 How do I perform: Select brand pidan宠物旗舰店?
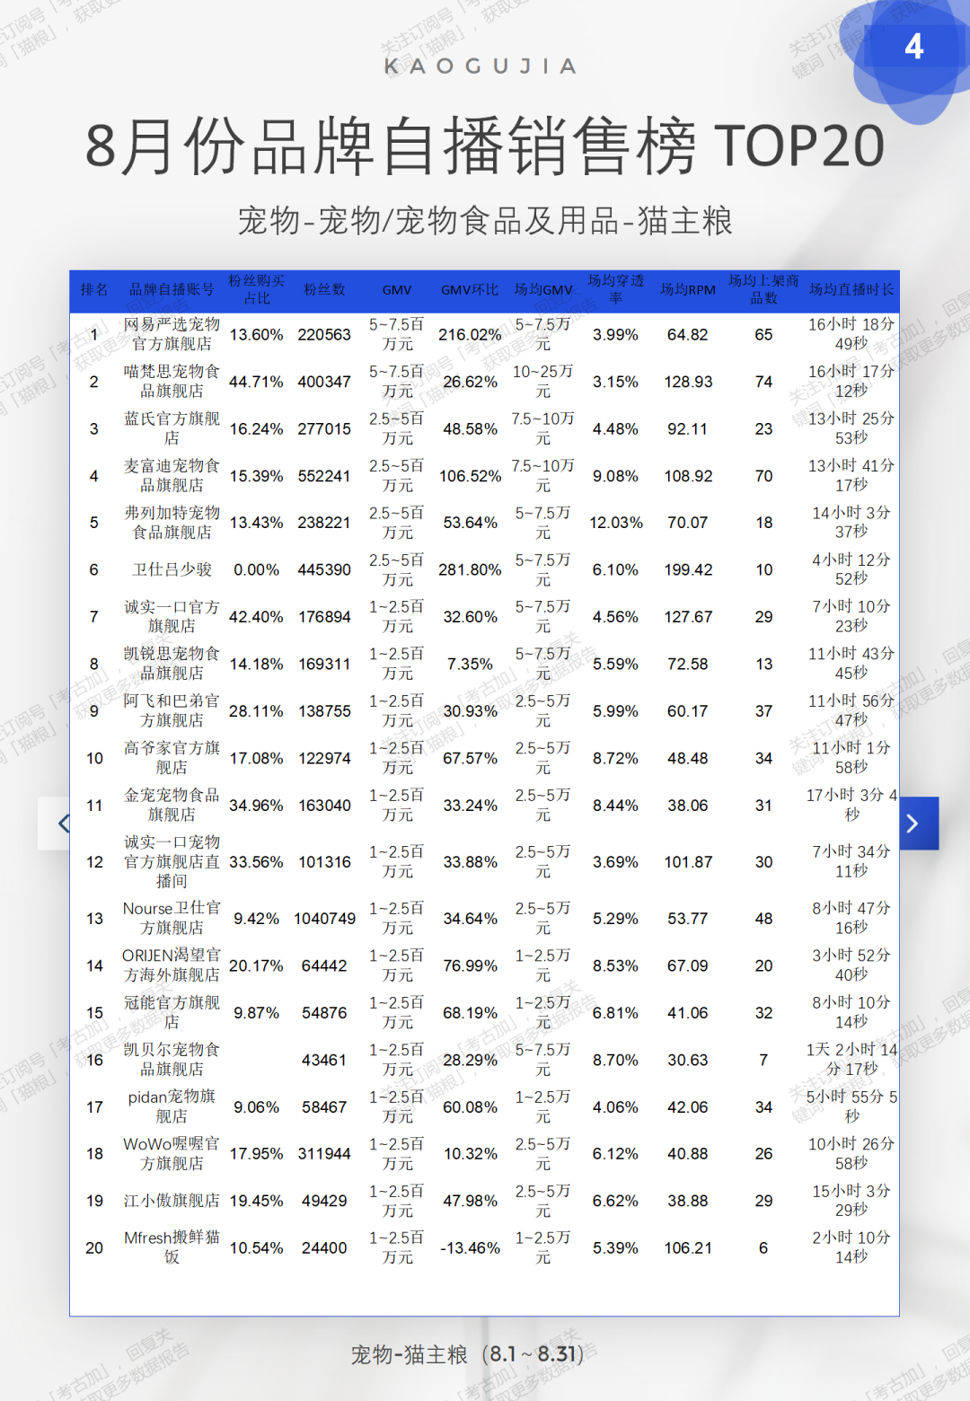[x=172, y=1107]
